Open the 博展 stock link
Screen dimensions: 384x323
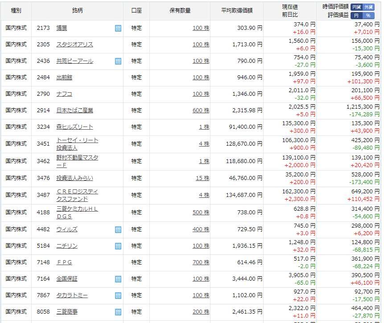pos(62,28)
